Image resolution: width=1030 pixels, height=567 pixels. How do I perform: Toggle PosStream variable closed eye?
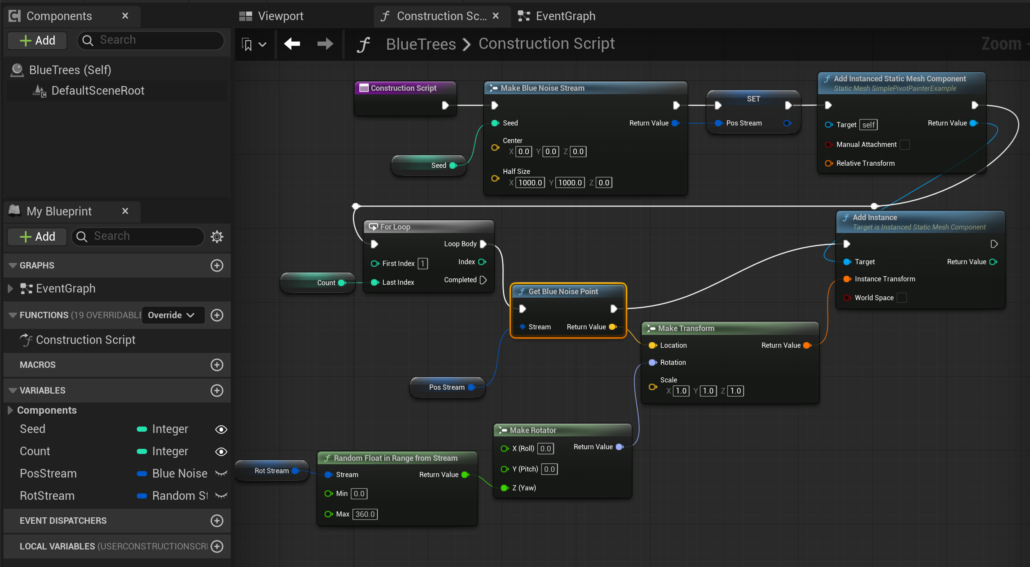tap(221, 474)
